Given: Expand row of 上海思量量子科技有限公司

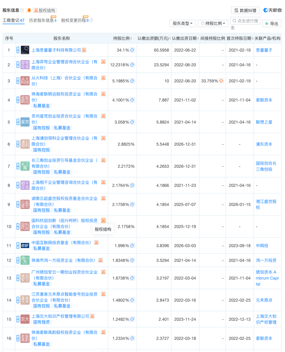Looking at the screenshot, I should click(x=18, y=50).
